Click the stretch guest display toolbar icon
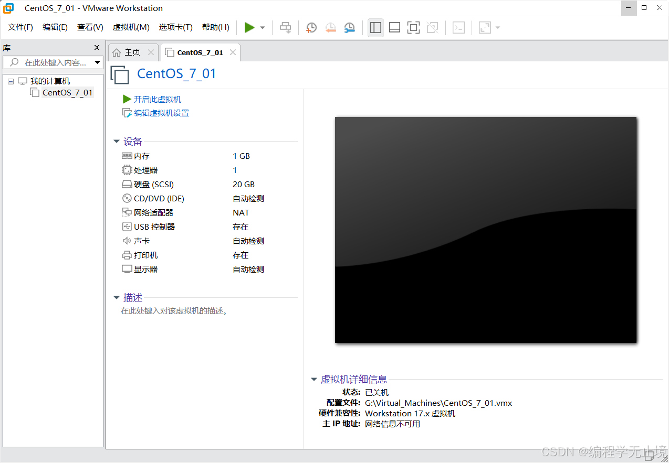 pos(485,28)
